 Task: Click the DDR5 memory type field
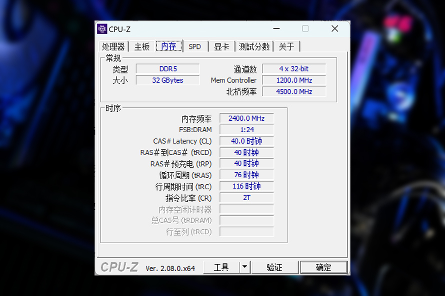coord(167,69)
